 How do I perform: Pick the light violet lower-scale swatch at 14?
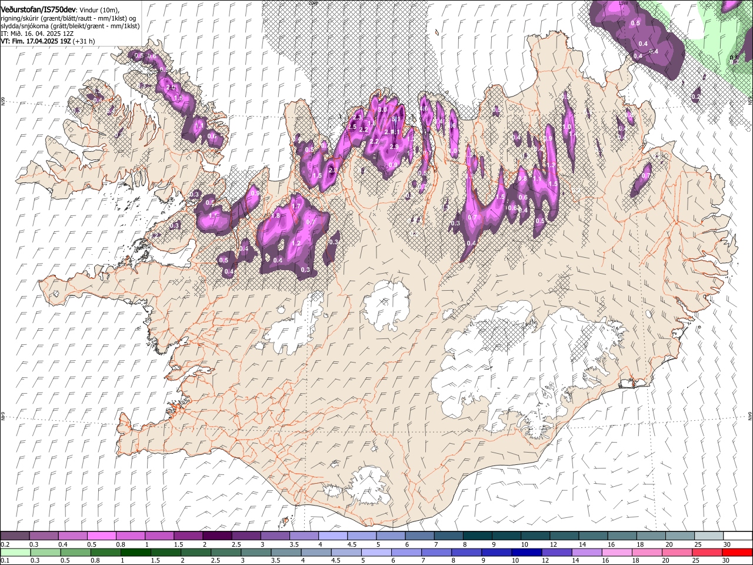[587, 552]
